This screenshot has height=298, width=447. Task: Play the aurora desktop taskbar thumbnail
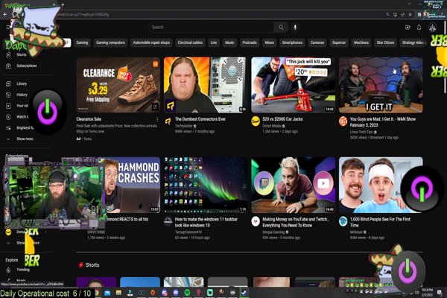click(206, 185)
